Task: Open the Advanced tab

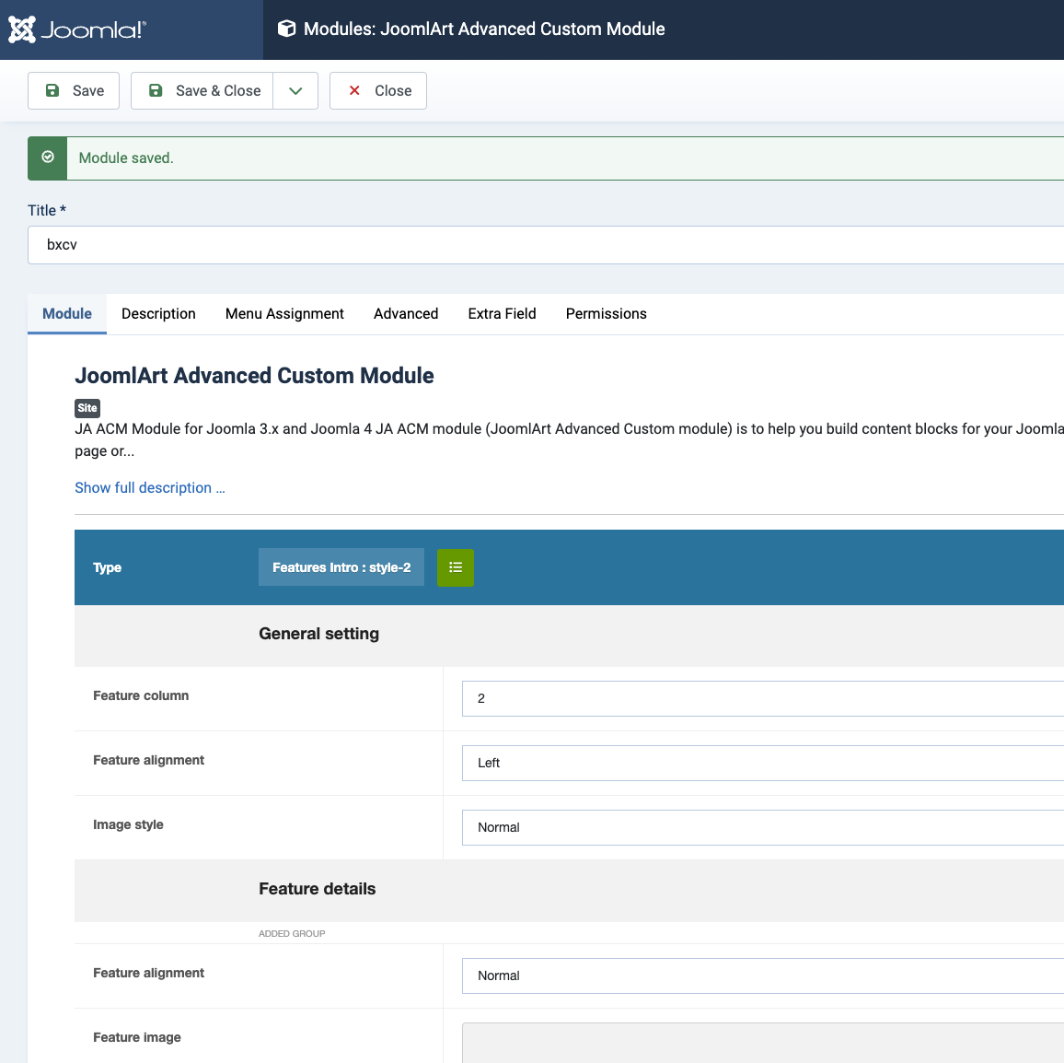Action: click(406, 313)
